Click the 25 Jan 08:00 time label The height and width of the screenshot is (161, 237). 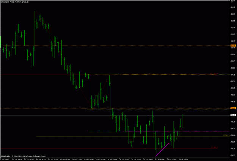pyautogui.click(x=113, y=159)
